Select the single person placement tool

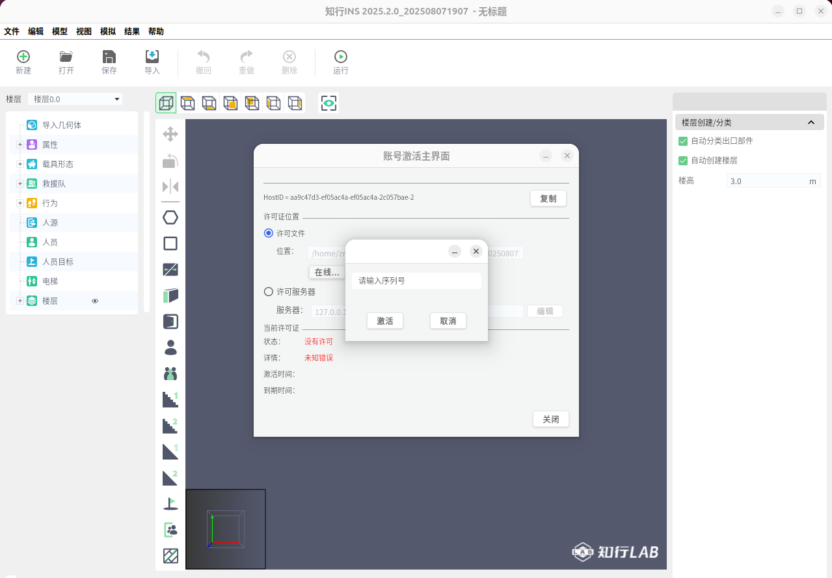[170, 348]
